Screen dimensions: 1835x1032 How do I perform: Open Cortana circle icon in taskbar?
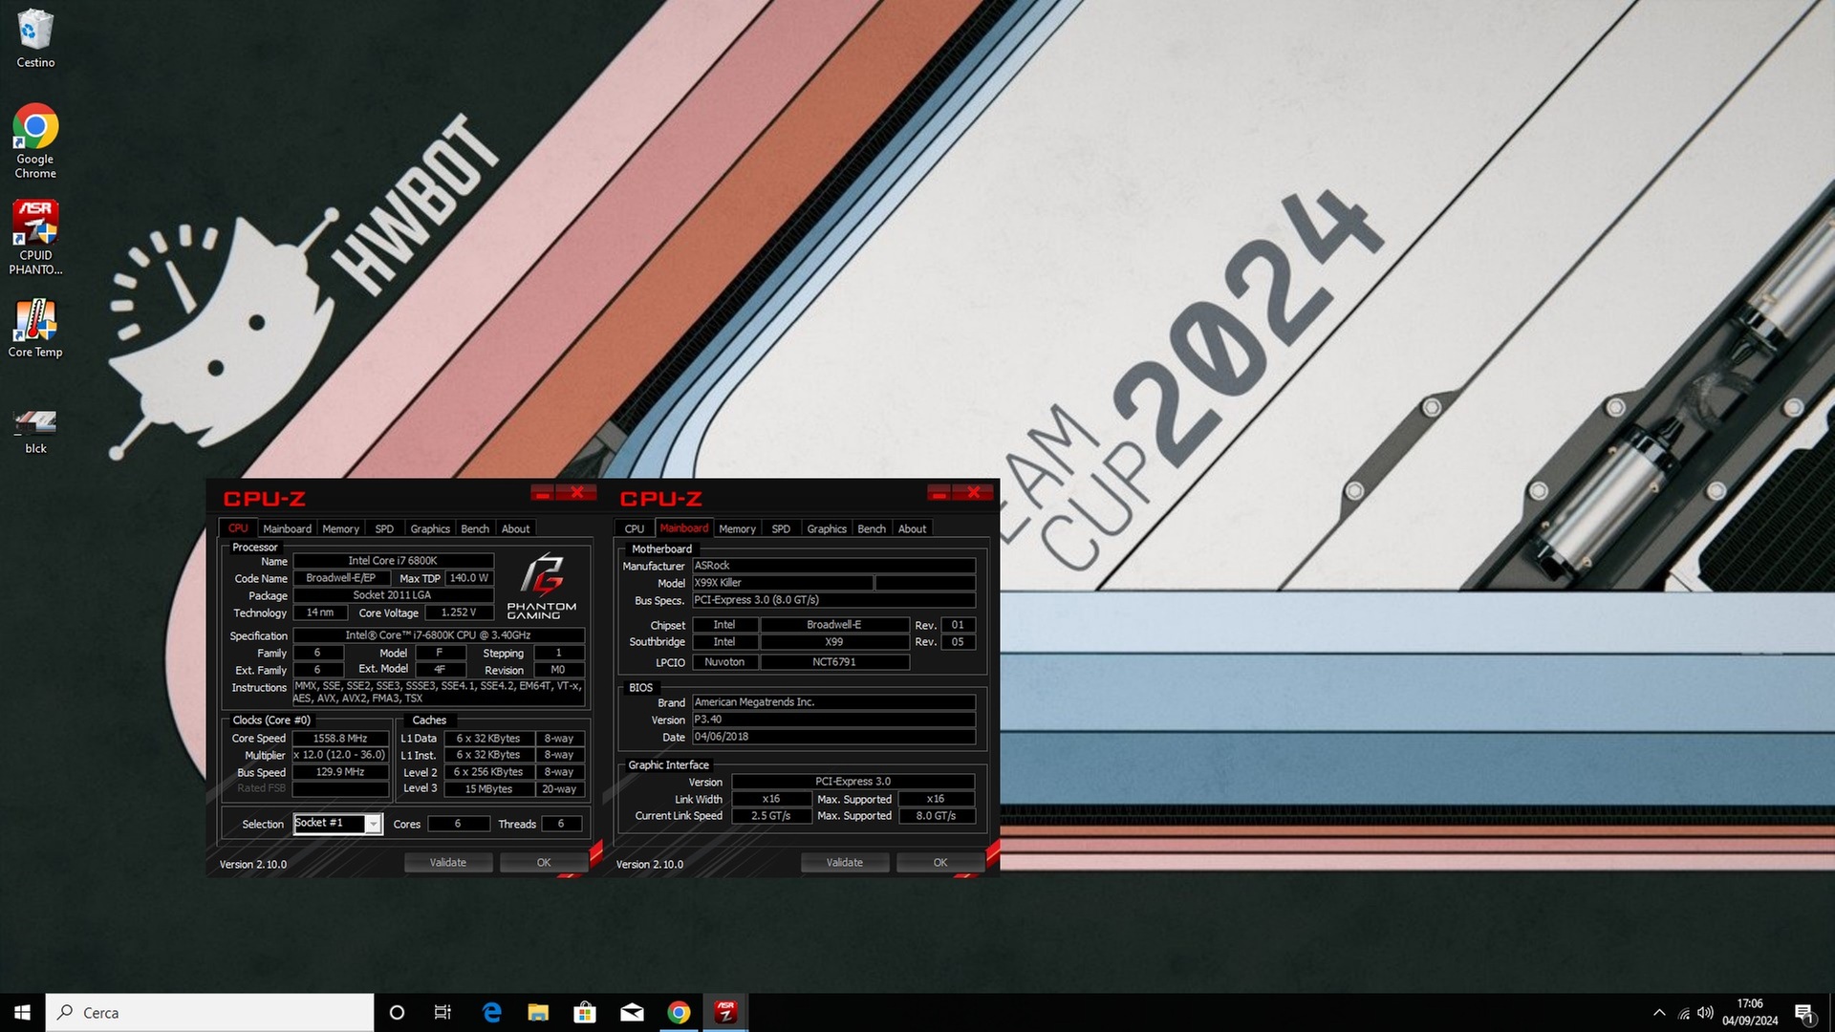click(397, 1012)
